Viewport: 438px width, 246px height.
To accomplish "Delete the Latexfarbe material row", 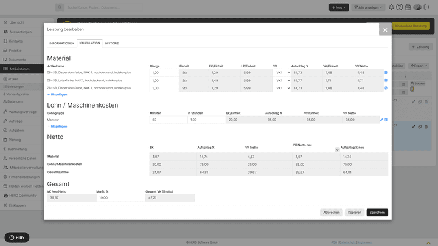I will pos(385,80).
